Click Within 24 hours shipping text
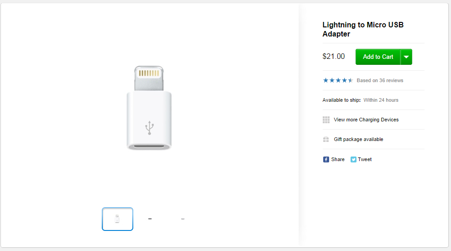The height and width of the screenshot is (251, 451). tap(381, 100)
